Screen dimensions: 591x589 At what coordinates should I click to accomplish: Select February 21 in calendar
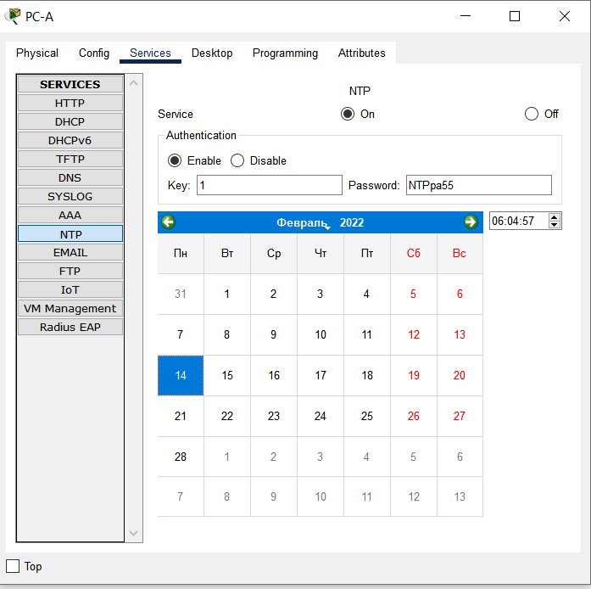[x=181, y=416]
